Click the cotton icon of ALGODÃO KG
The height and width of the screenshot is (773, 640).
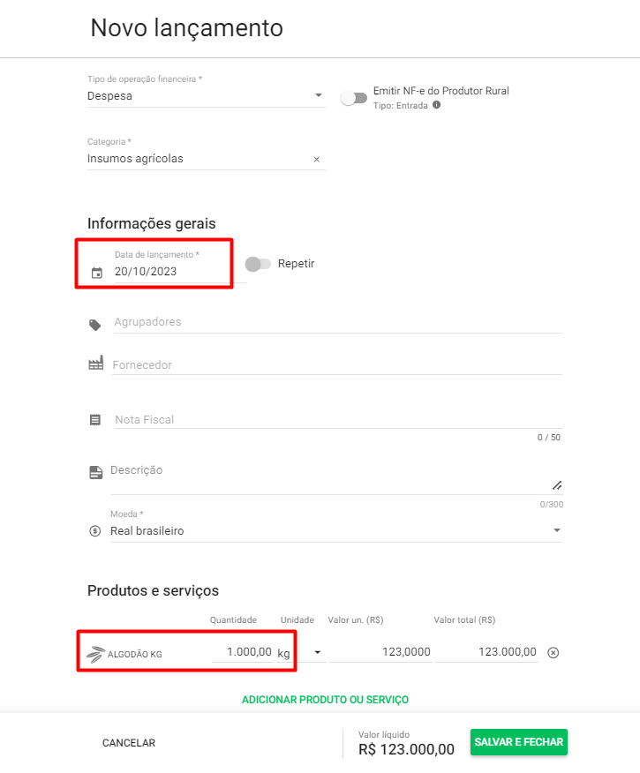click(x=94, y=654)
